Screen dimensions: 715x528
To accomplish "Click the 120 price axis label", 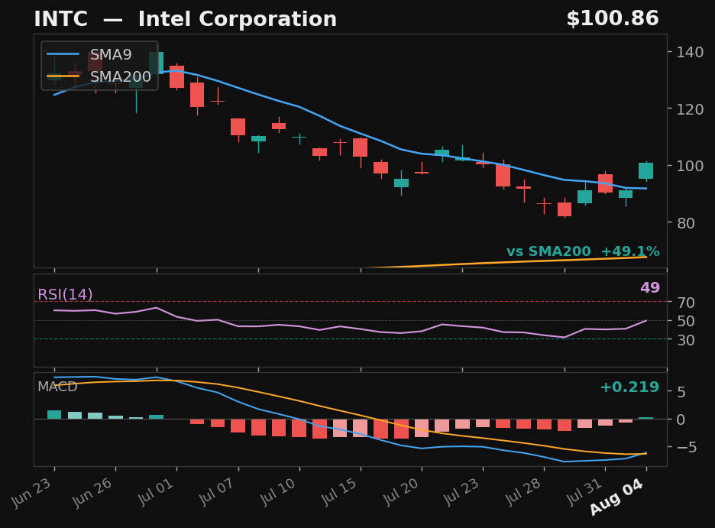I will click(x=690, y=109).
